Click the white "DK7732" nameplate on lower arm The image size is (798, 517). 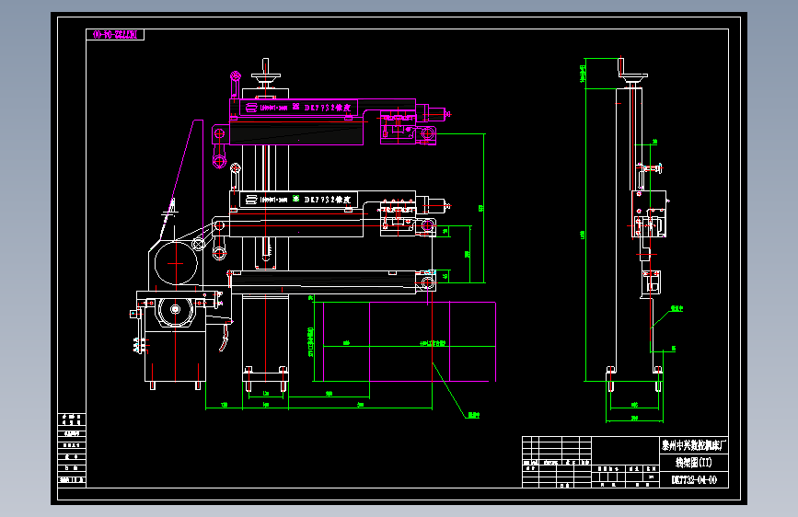(298, 199)
